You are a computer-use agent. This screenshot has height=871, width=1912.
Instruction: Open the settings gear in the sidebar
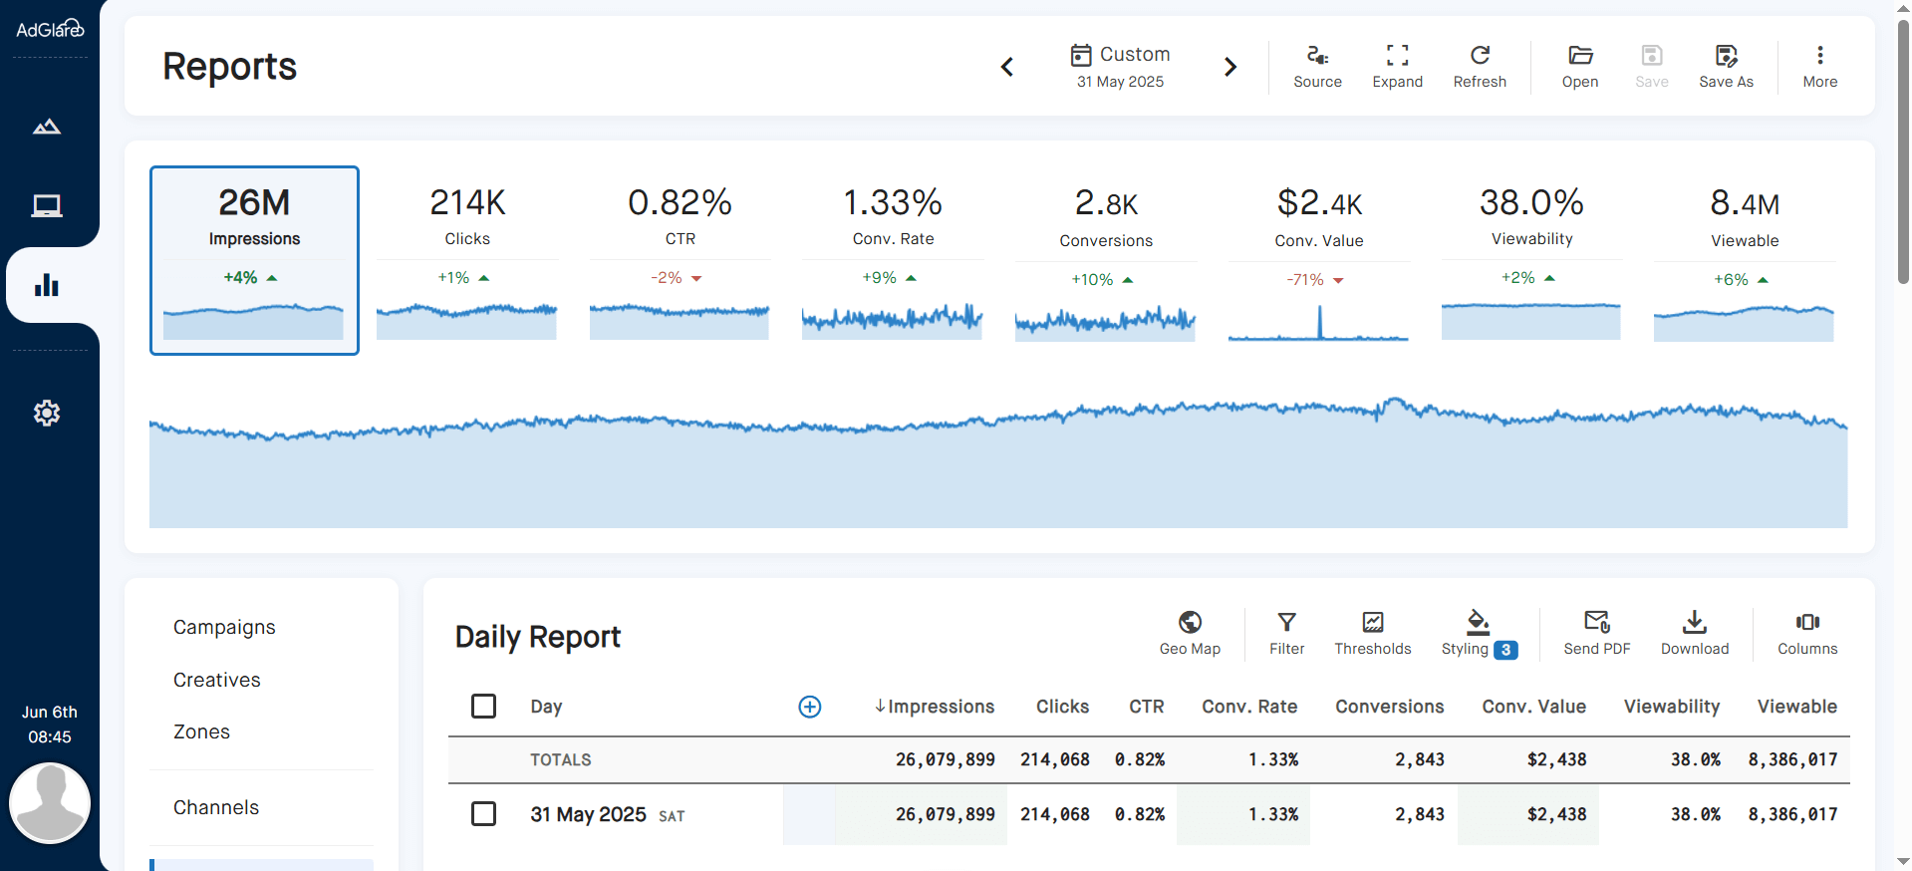pyautogui.click(x=47, y=413)
